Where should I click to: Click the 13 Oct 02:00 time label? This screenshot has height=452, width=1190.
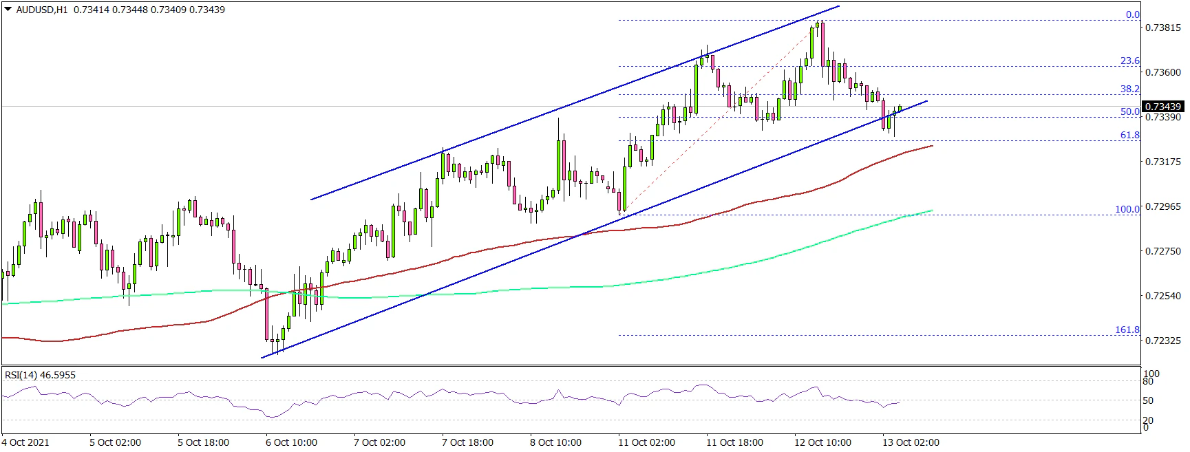(x=911, y=442)
